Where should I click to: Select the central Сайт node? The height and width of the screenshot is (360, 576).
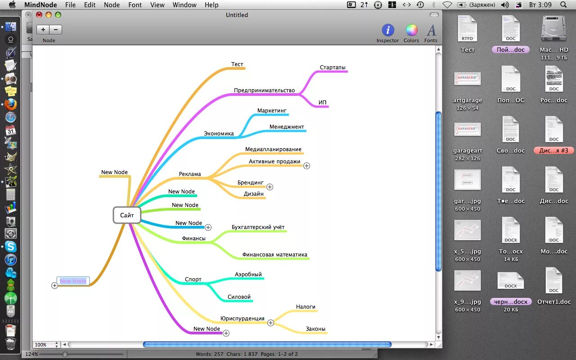point(126,215)
